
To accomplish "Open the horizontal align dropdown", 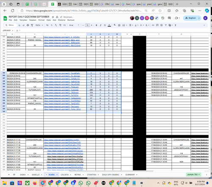I will (x=131, y=25).
